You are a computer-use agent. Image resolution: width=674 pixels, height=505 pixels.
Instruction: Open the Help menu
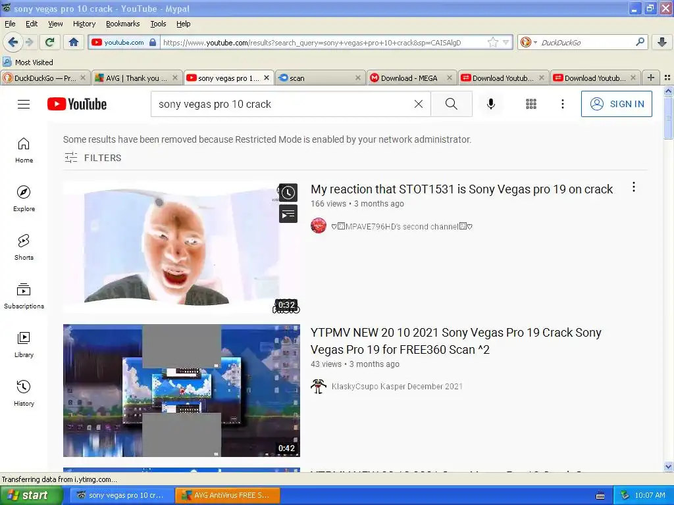point(183,24)
